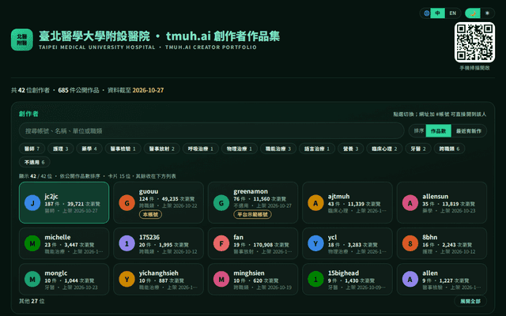Screen dimensions: 506x316
Task: Toggle the 護理 3 filter chip
Action: (x=61, y=149)
